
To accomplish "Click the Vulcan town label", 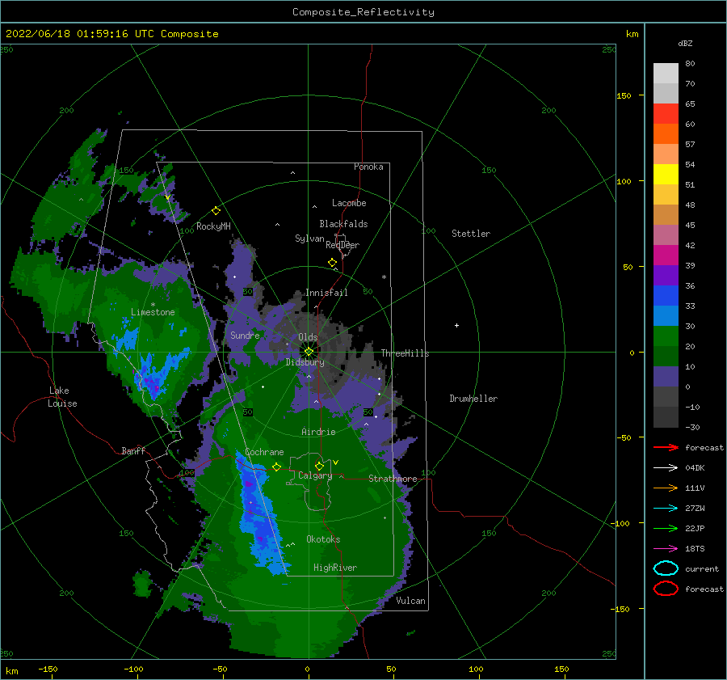I will point(411,601).
